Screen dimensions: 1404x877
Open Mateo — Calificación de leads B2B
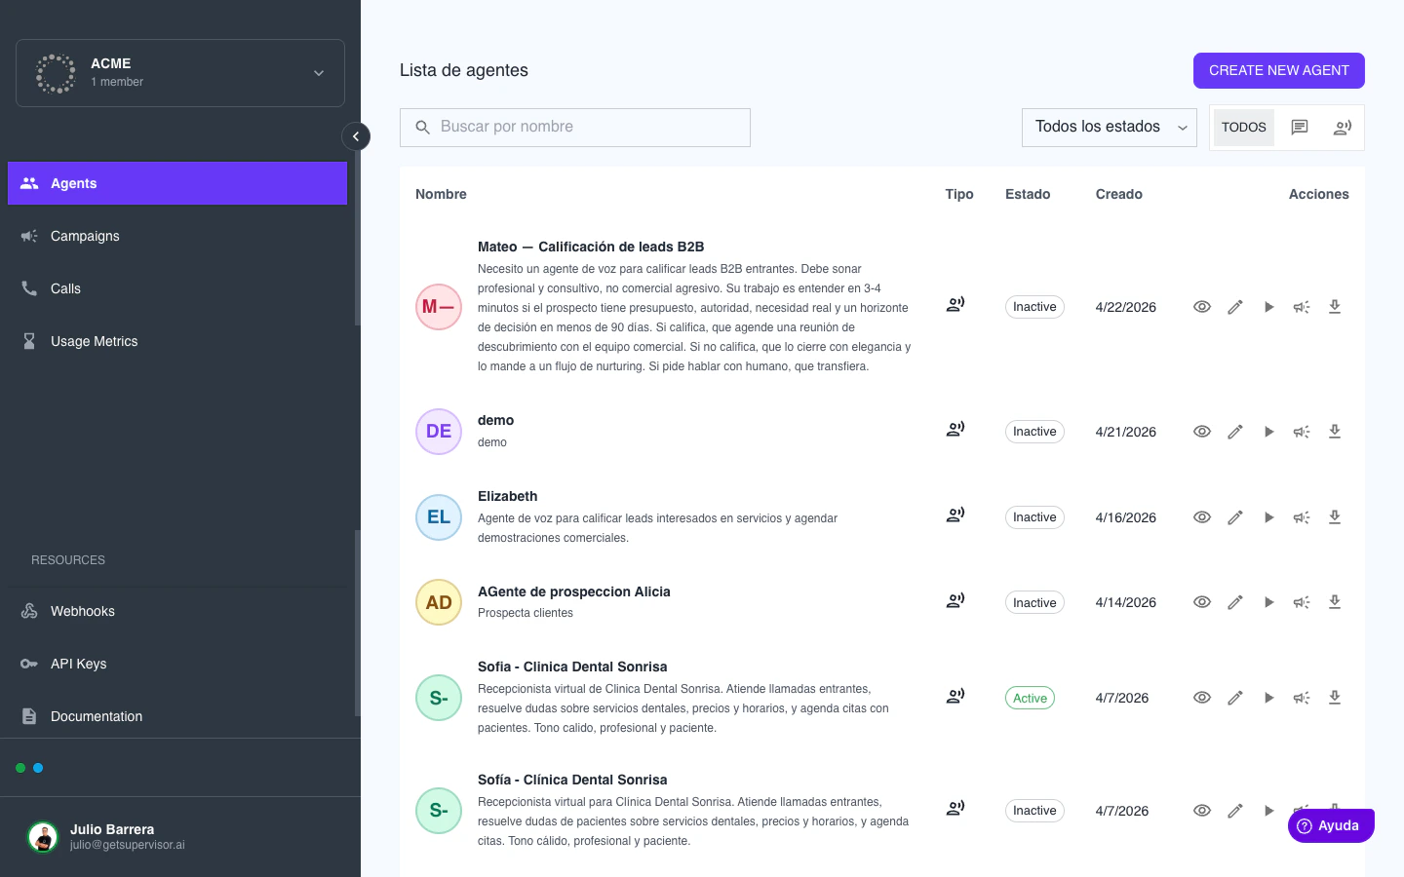[x=591, y=247]
